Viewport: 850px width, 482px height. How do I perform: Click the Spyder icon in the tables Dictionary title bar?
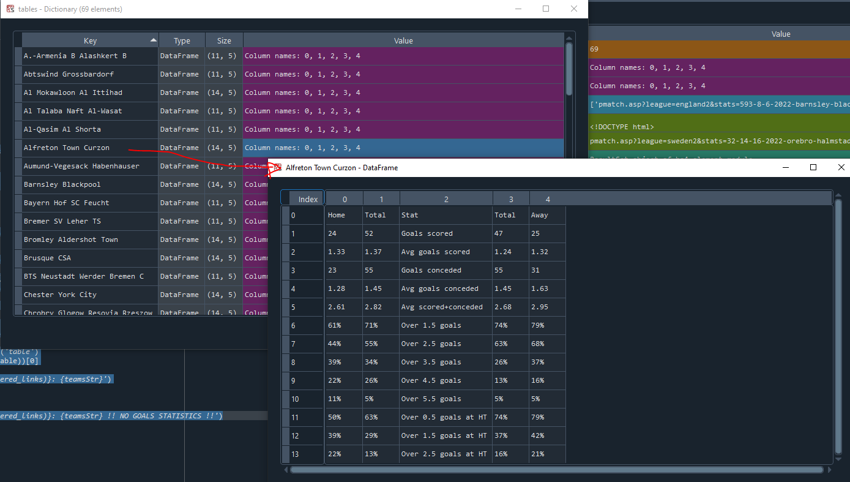10,9
